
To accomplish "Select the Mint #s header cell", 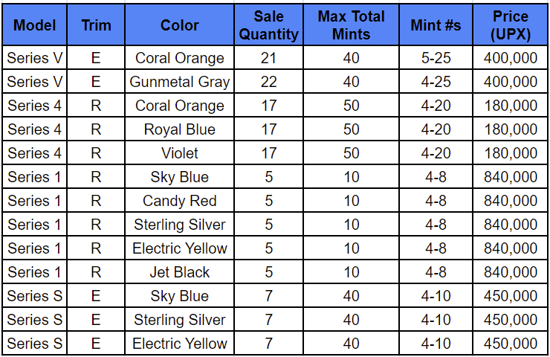I will [x=436, y=25].
